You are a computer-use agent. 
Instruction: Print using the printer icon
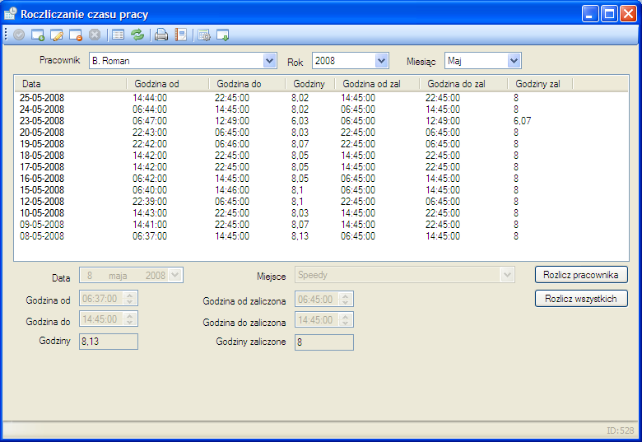click(160, 35)
